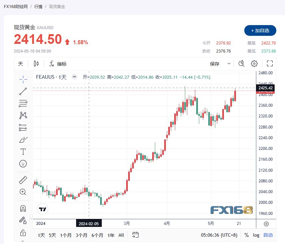Toggle fullscreen chart mode
Screen dimensions: 285x244
coord(270,63)
